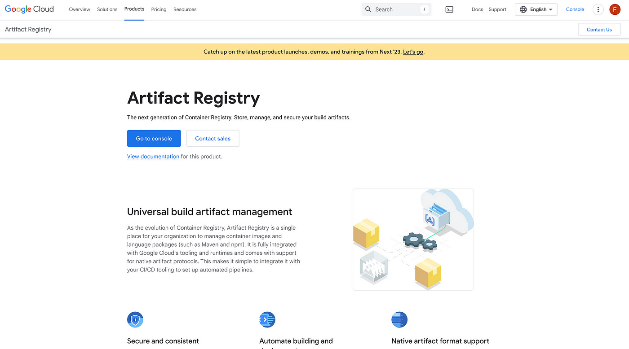Click the Contact Us button
The image size is (629, 349).
[599, 30]
